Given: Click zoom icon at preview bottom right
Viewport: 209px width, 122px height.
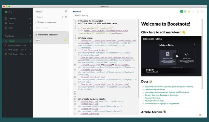Looking at the screenshot, I should click(200, 115).
